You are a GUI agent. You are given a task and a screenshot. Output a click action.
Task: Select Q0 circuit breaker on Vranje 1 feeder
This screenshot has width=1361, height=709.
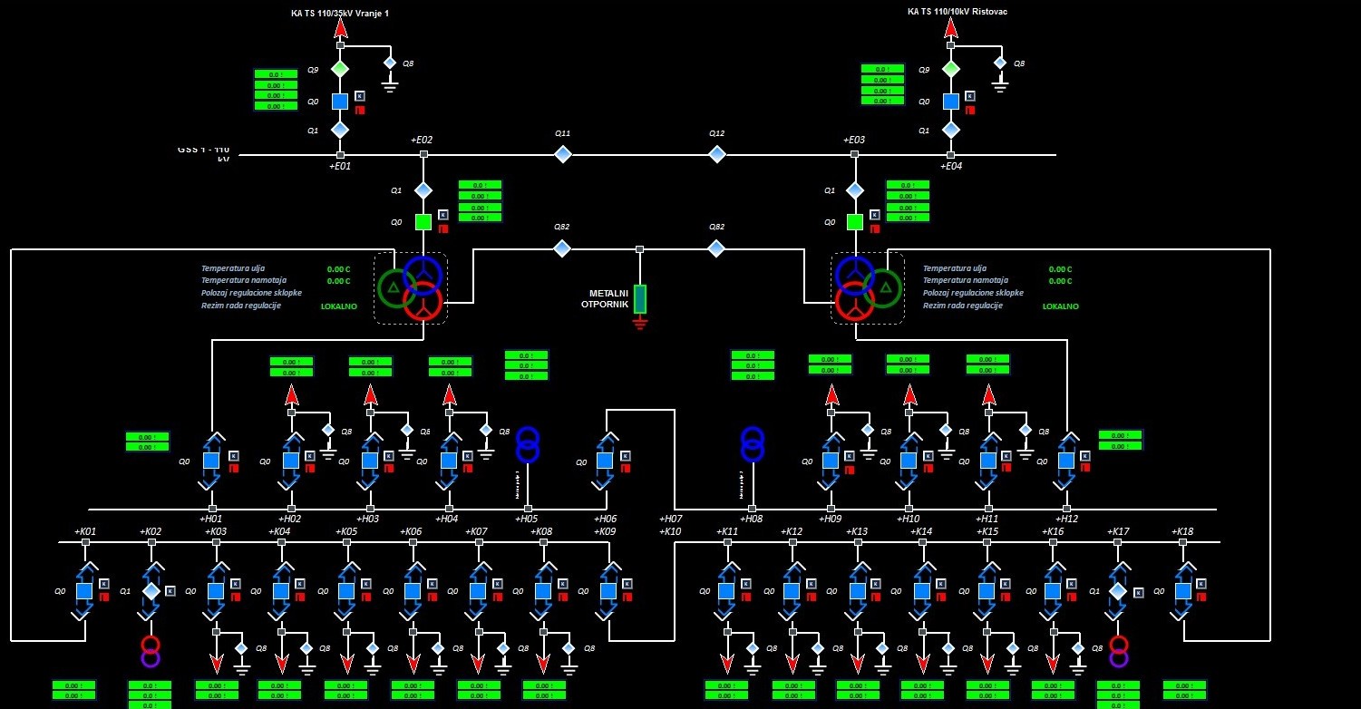click(x=340, y=102)
